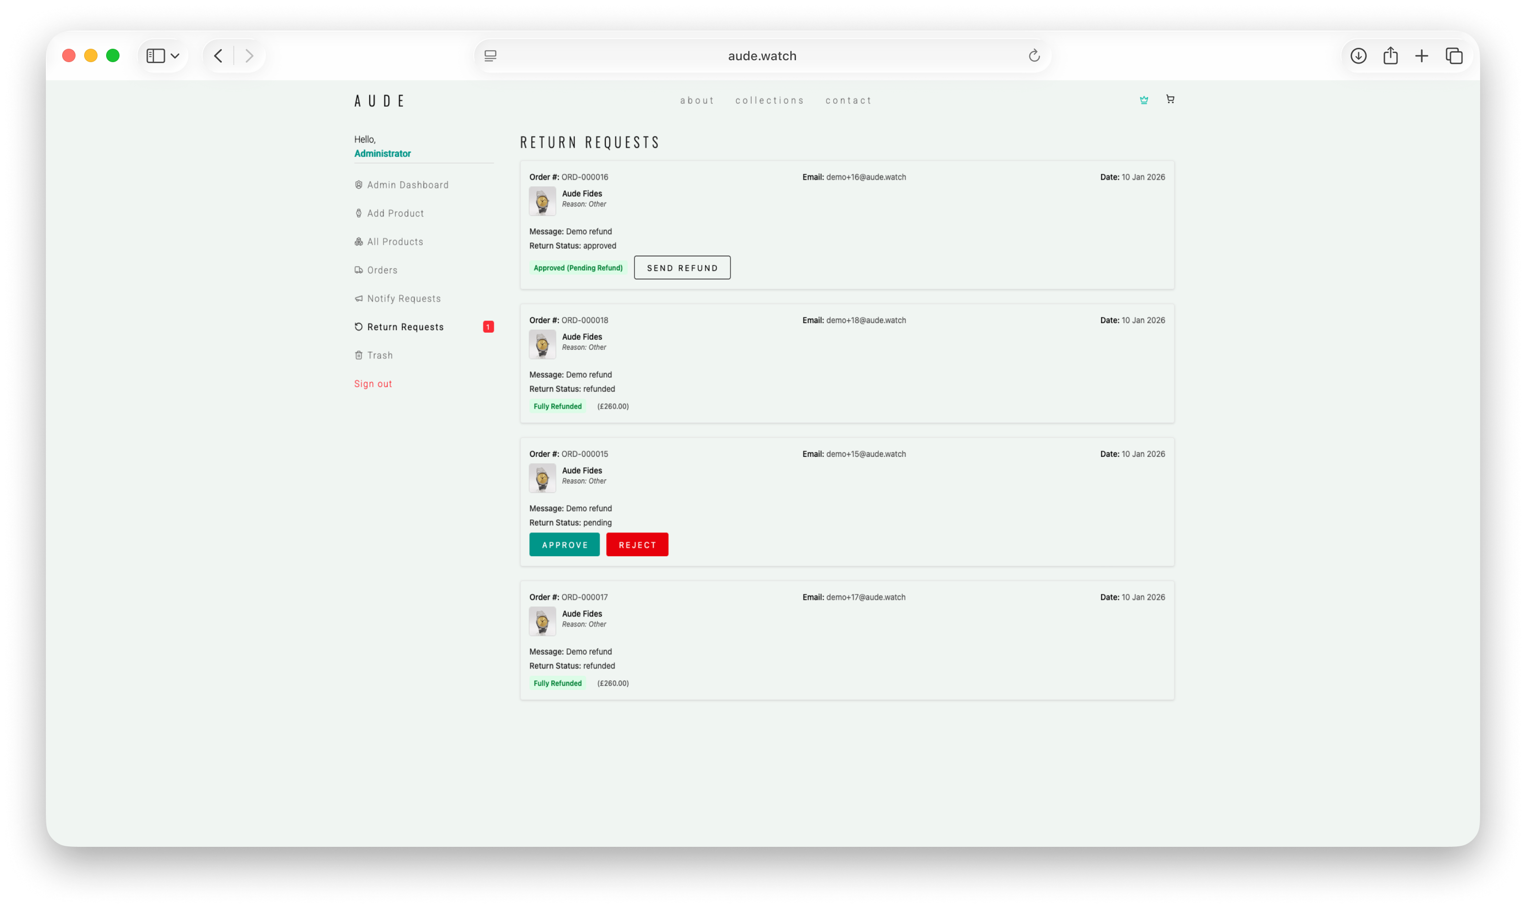Expand the sidebar options chevron
Image resolution: width=1526 pixels, height=908 pixels.
click(175, 55)
